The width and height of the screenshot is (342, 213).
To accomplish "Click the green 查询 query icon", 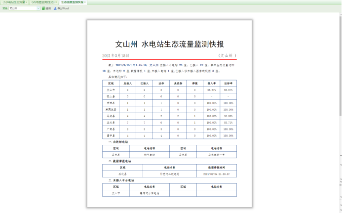I will (x=43, y=8).
